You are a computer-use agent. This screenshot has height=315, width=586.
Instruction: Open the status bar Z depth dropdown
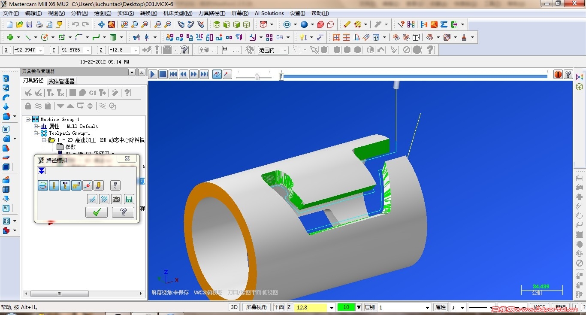332,307
